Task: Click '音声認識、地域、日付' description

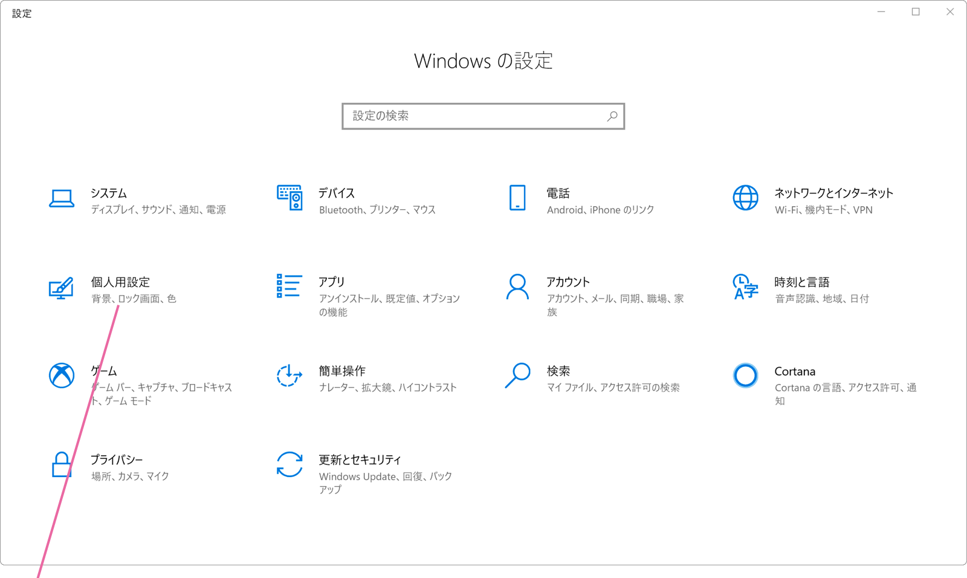Action: pyautogui.click(x=822, y=299)
